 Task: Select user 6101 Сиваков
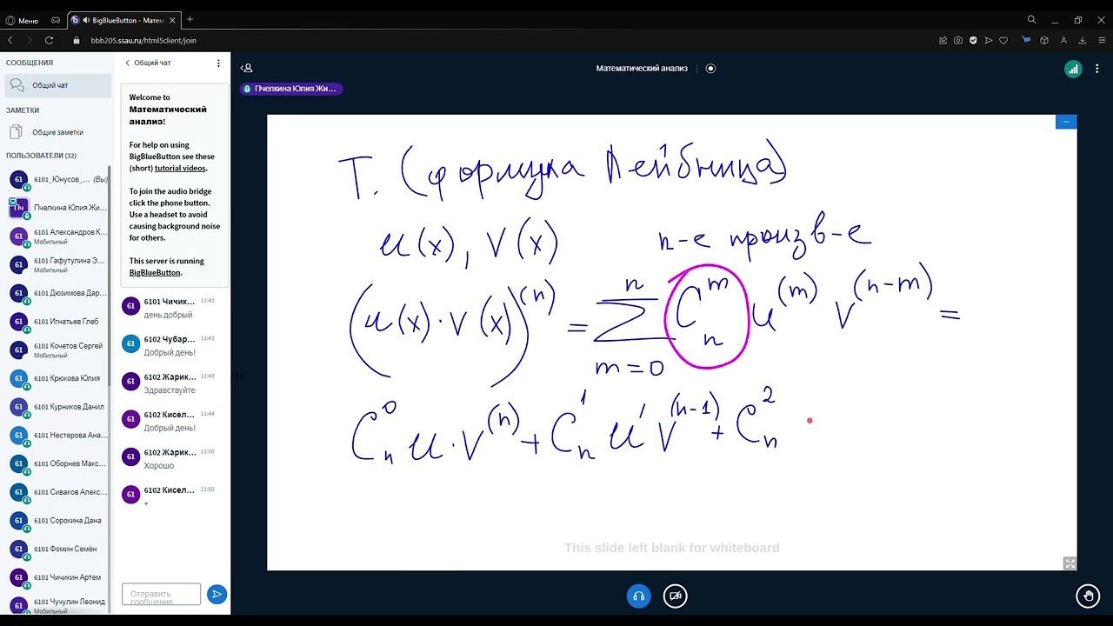[57, 492]
